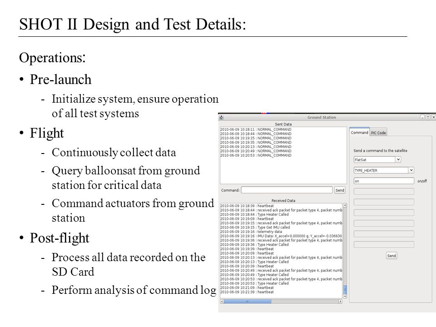Image resolution: width=436 pixels, height=327 pixels.
Task: Click the 'Received Data' heading
Action: 283,200
